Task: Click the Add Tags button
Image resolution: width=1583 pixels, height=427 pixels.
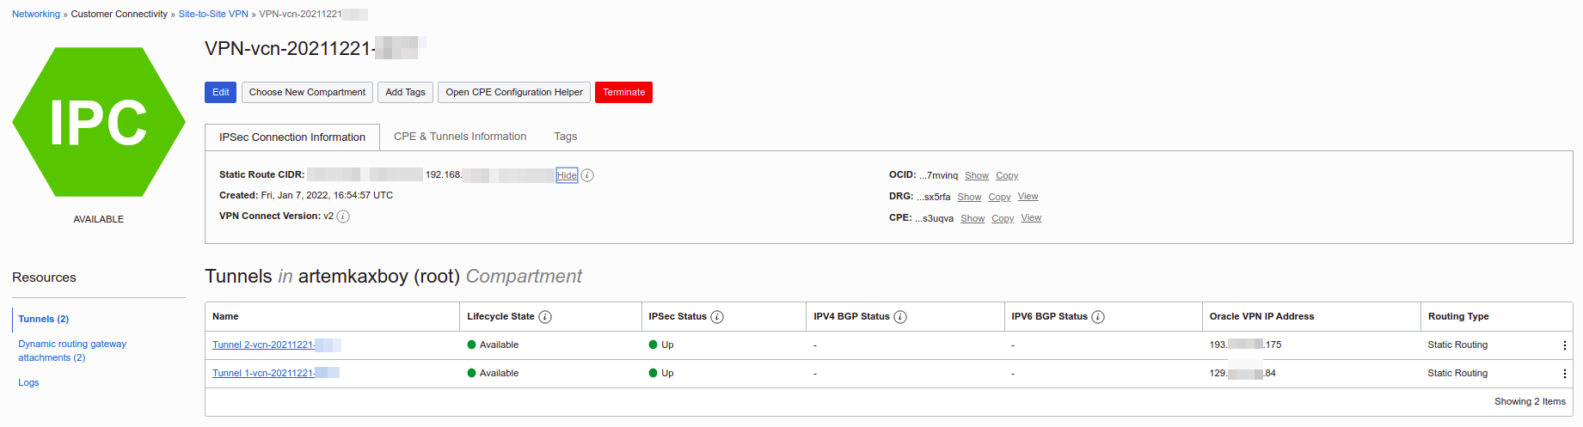Action: [x=405, y=92]
